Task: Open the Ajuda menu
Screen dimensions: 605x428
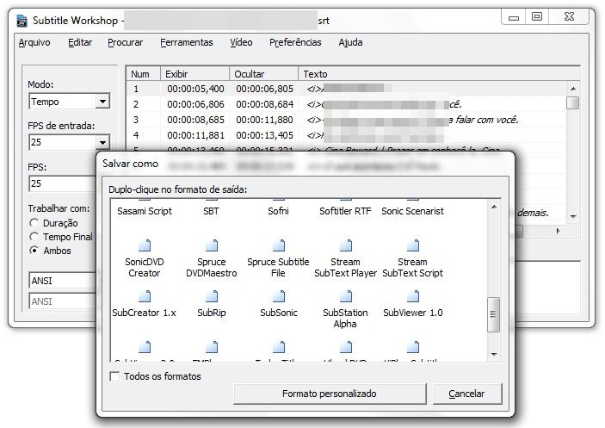Action: point(350,42)
